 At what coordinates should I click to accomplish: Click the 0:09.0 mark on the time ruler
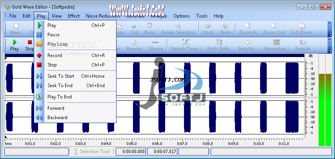tap(233, 144)
